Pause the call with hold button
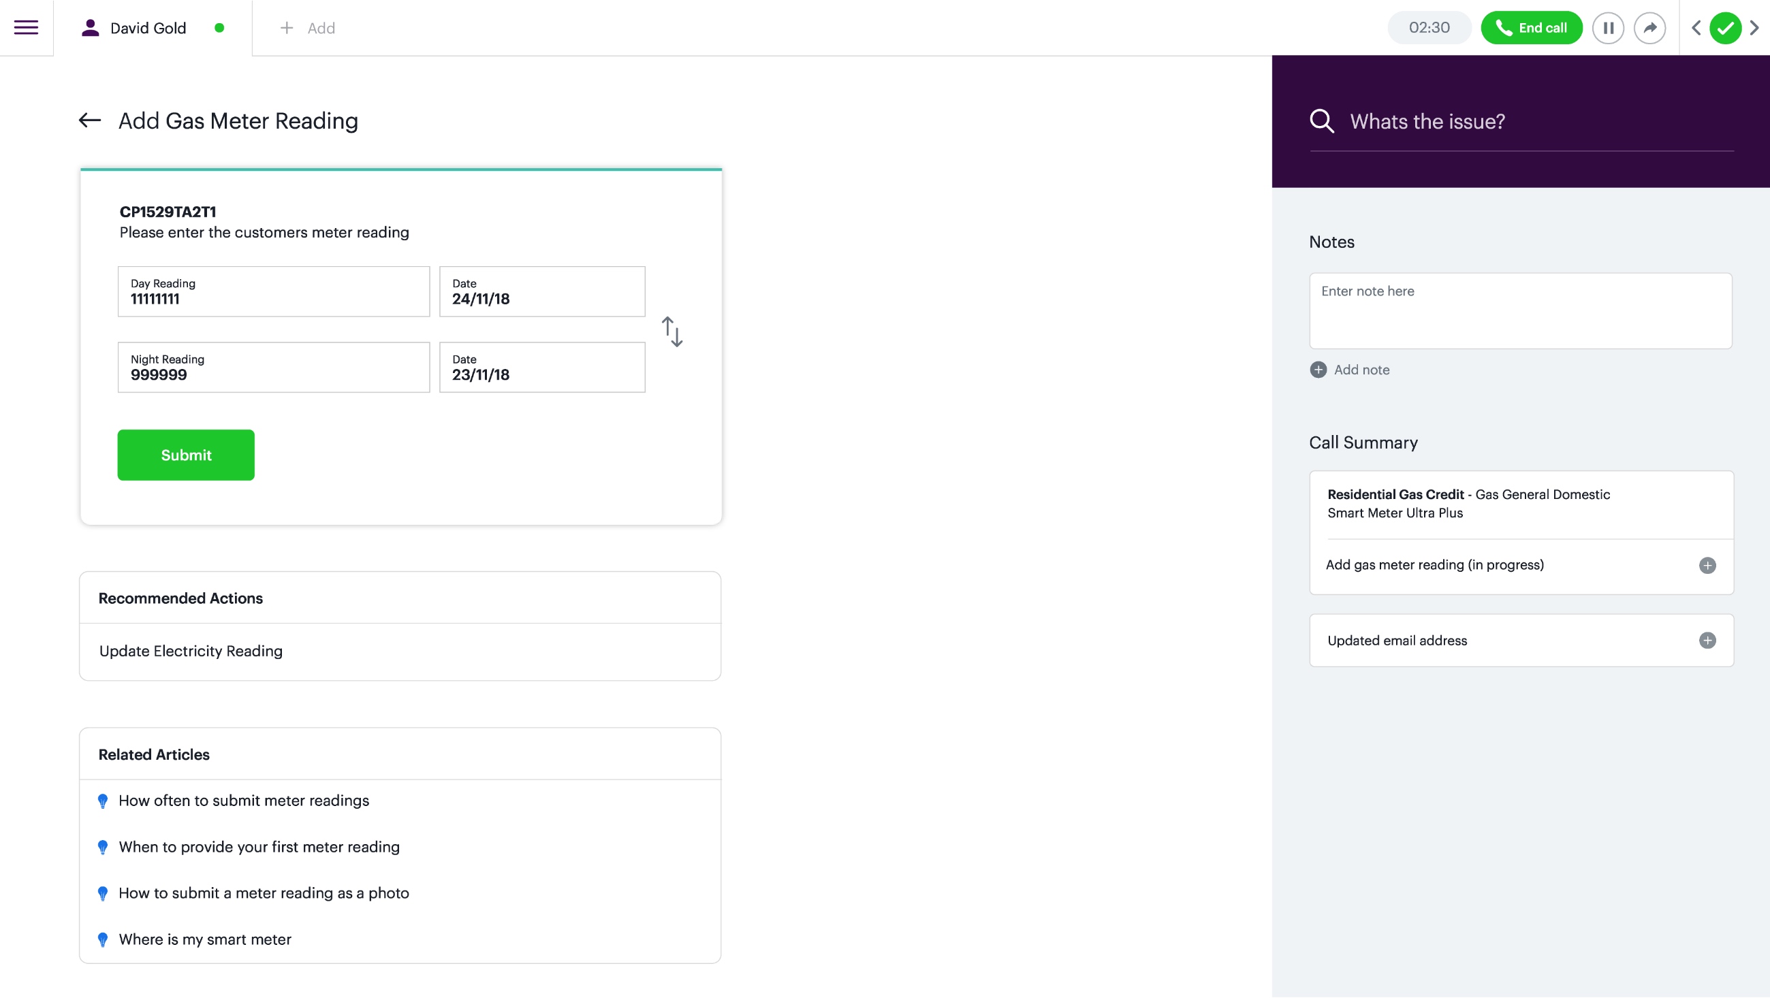The image size is (1770, 998). pos(1608,28)
